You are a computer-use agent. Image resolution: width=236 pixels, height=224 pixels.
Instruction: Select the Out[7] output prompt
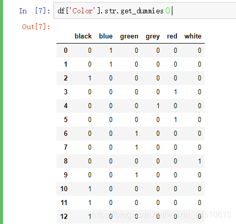click(36, 27)
